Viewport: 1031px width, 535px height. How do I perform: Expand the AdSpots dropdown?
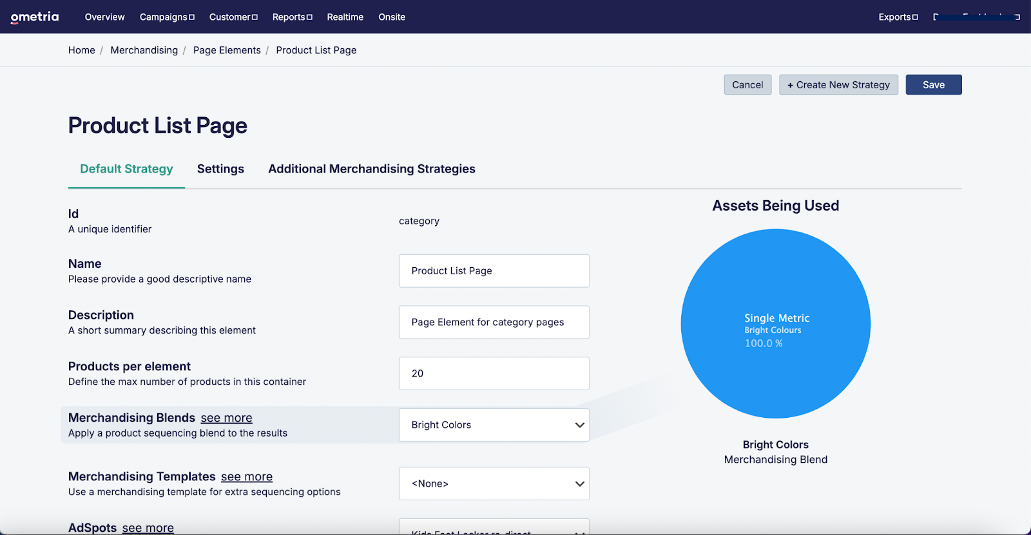tap(494, 527)
